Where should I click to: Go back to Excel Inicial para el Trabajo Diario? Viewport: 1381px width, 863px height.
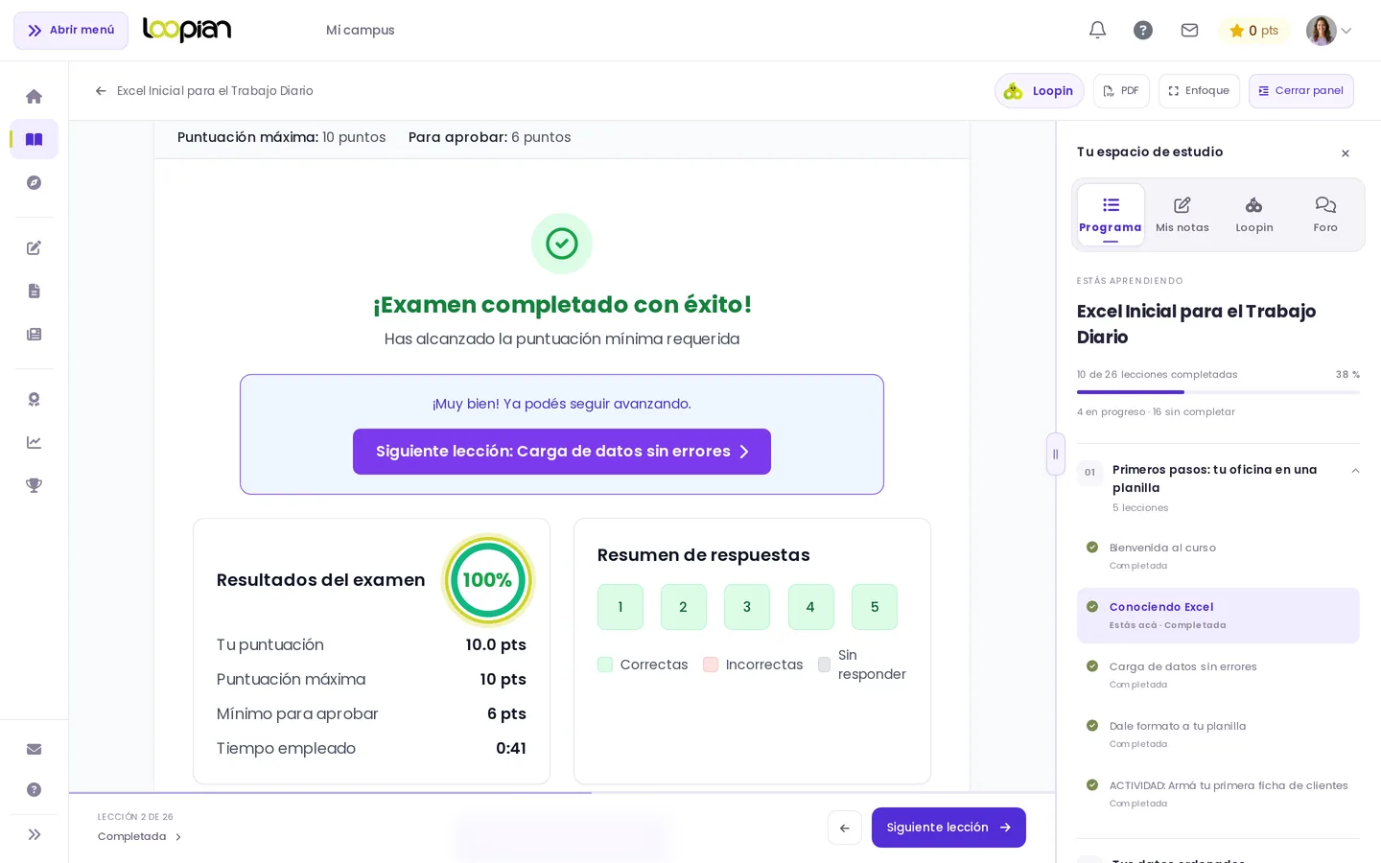[203, 91]
